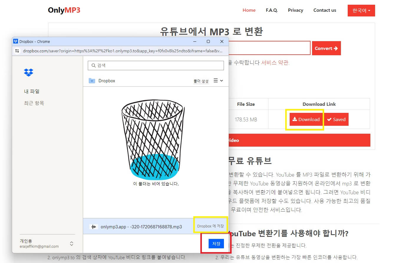Click the Dropbox 에 저장 label
The height and width of the screenshot is (263, 419).
click(210, 226)
